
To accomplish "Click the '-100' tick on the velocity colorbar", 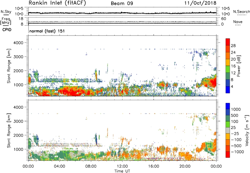I will (236, 140).
